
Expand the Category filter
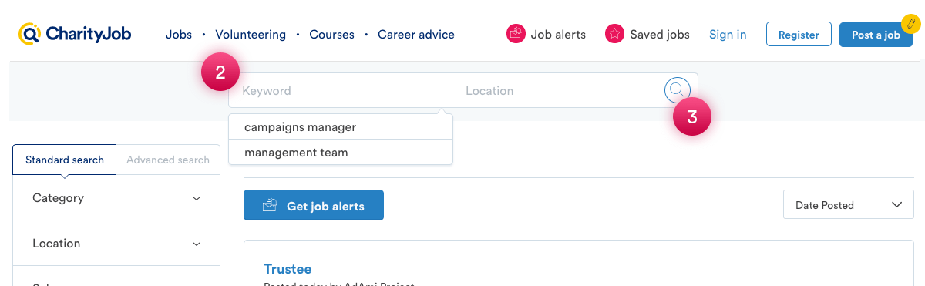pyautogui.click(x=116, y=198)
